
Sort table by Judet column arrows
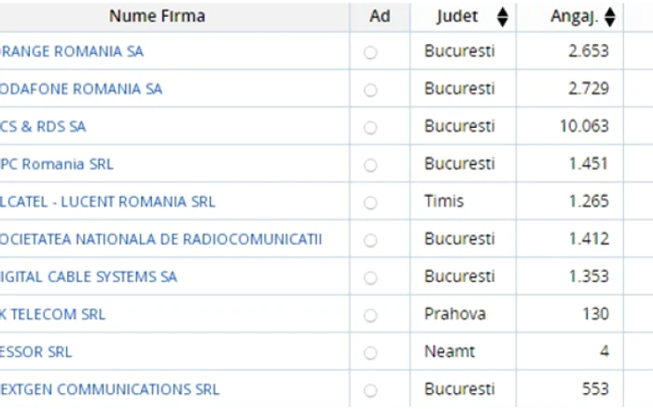[x=503, y=17]
